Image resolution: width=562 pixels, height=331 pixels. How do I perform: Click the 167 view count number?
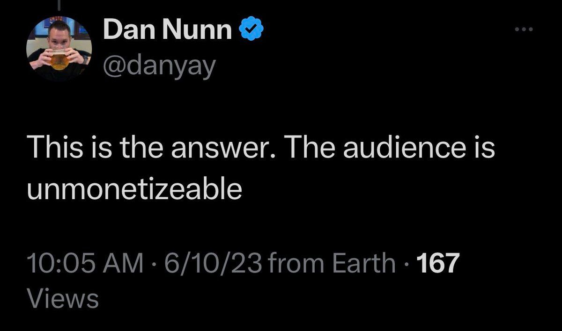pos(437,264)
